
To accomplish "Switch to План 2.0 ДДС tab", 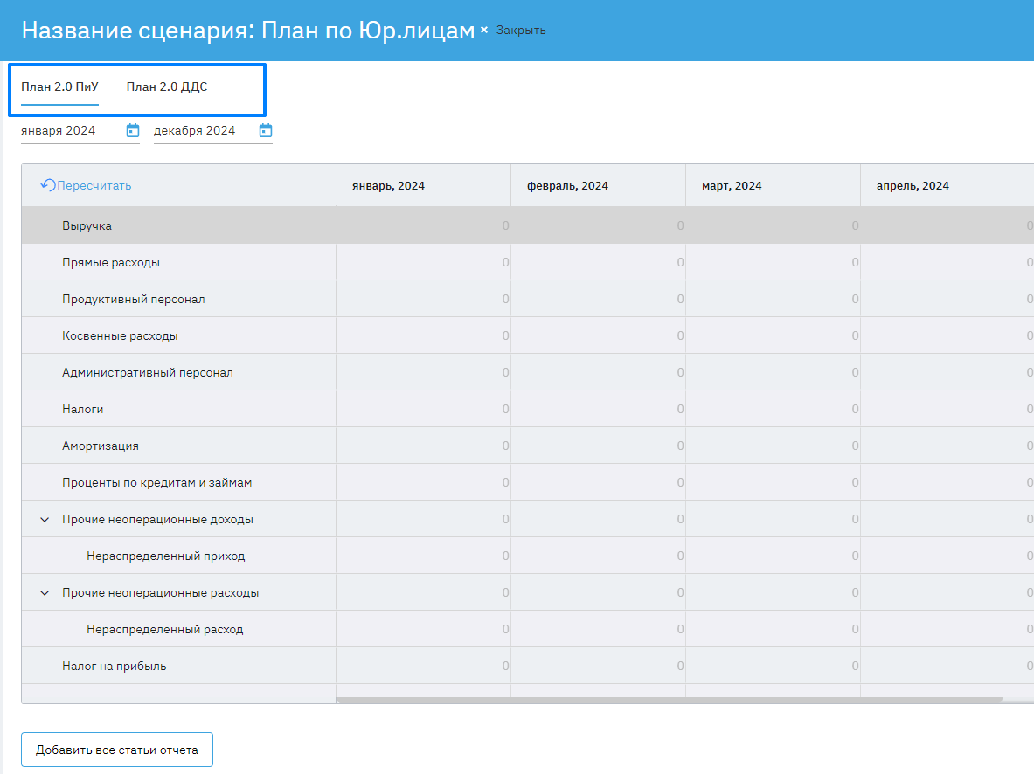I will pos(167,86).
